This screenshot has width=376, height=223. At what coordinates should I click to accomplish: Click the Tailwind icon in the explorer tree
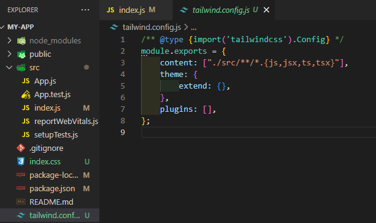point(21,215)
